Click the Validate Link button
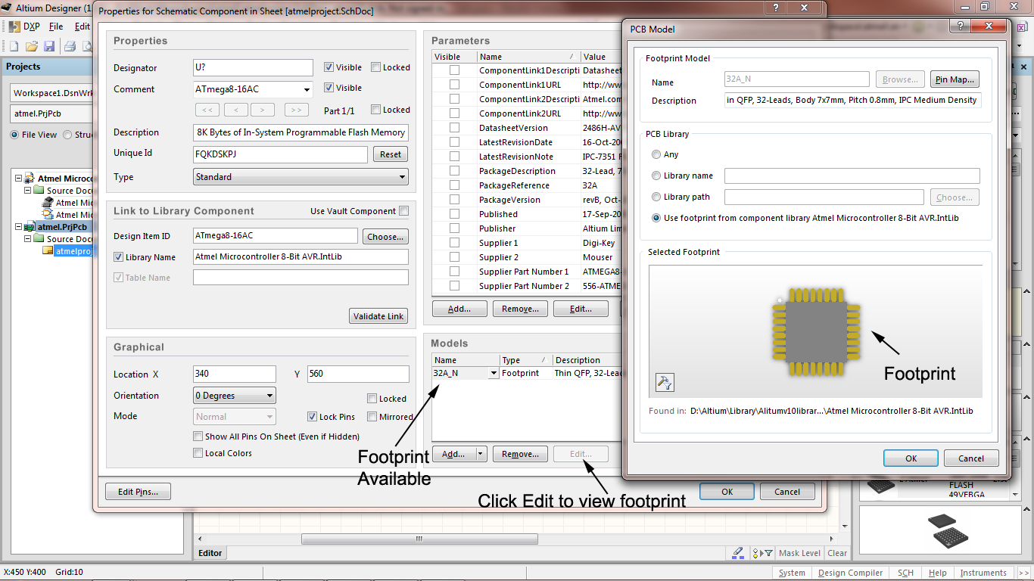The height and width of the screenshot is (581, 1034). coord(378,316)
